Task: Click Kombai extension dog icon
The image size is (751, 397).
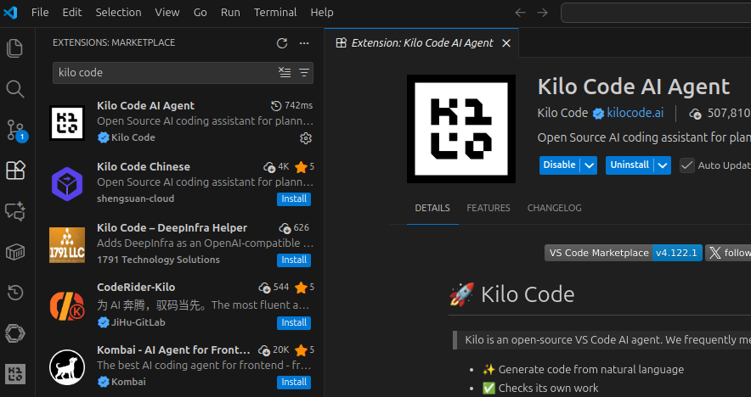Action: pyautogui.click(x=67, y=368)
